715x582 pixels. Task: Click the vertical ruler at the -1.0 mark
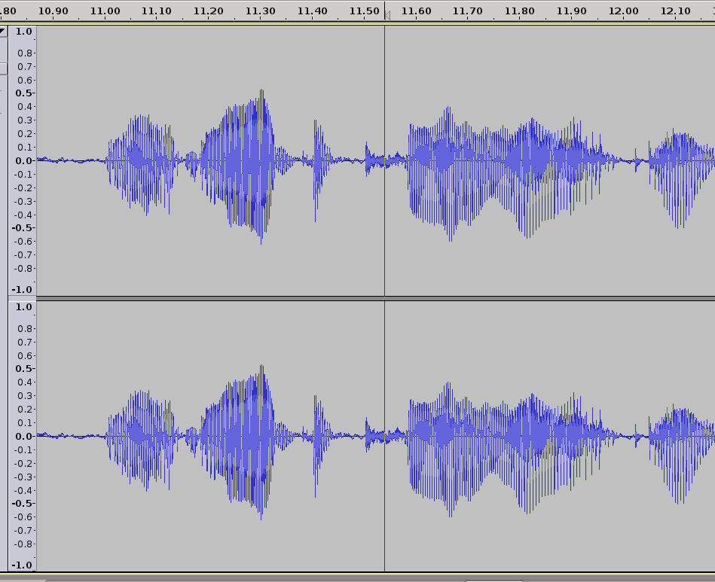click(24, 289)
